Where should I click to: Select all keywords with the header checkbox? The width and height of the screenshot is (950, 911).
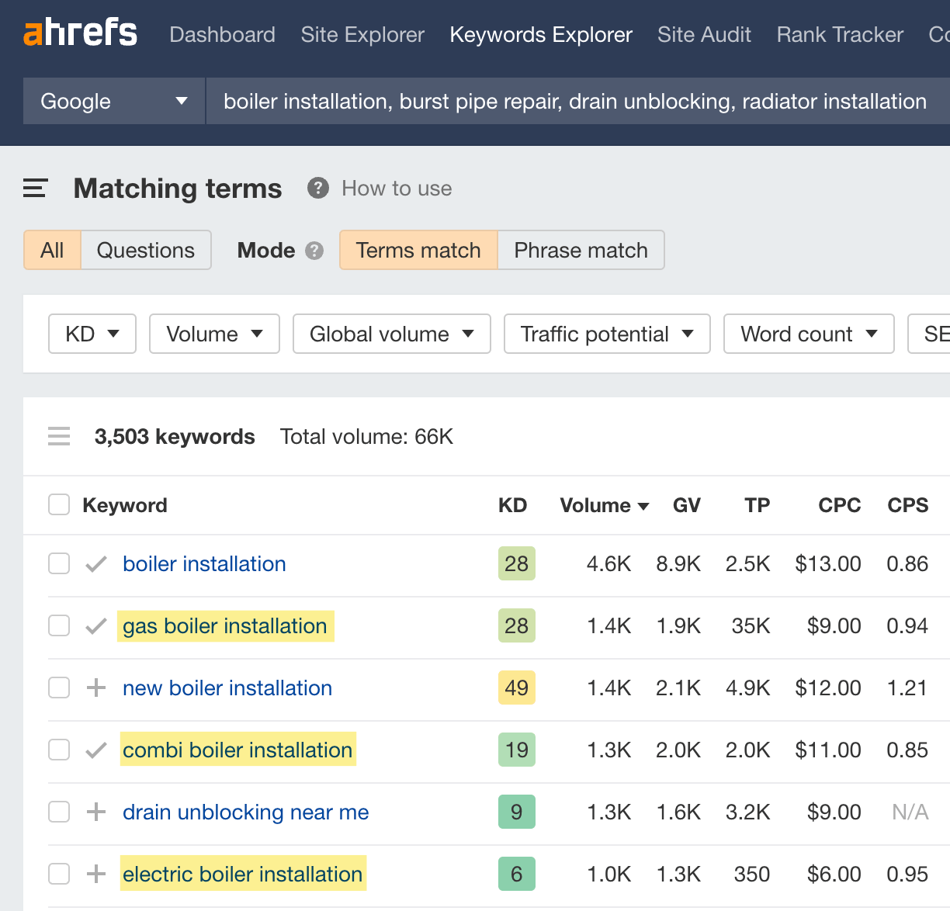click(58, 504)
